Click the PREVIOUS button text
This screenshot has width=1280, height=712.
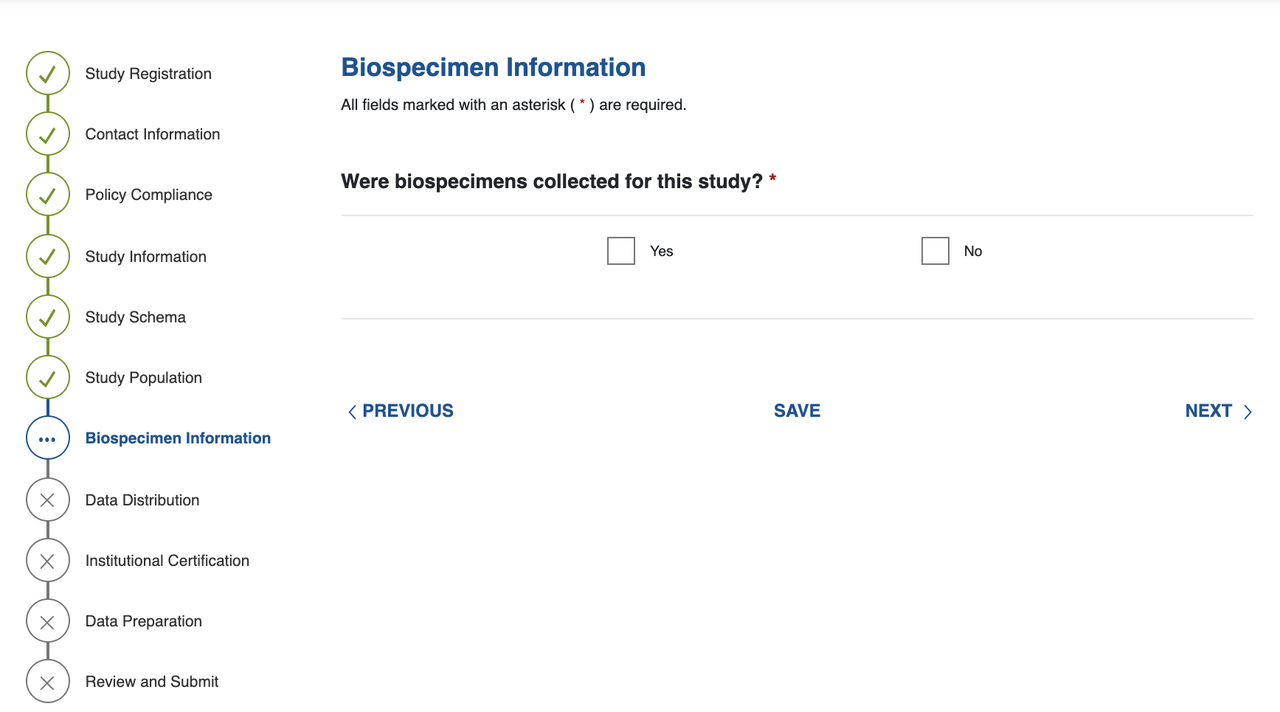point(408,411)
